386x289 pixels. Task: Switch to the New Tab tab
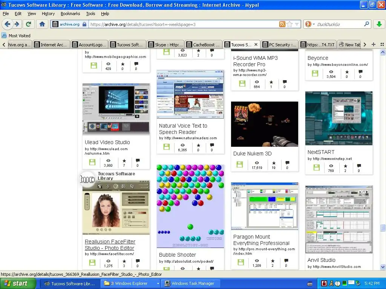(x=349, y=44)
